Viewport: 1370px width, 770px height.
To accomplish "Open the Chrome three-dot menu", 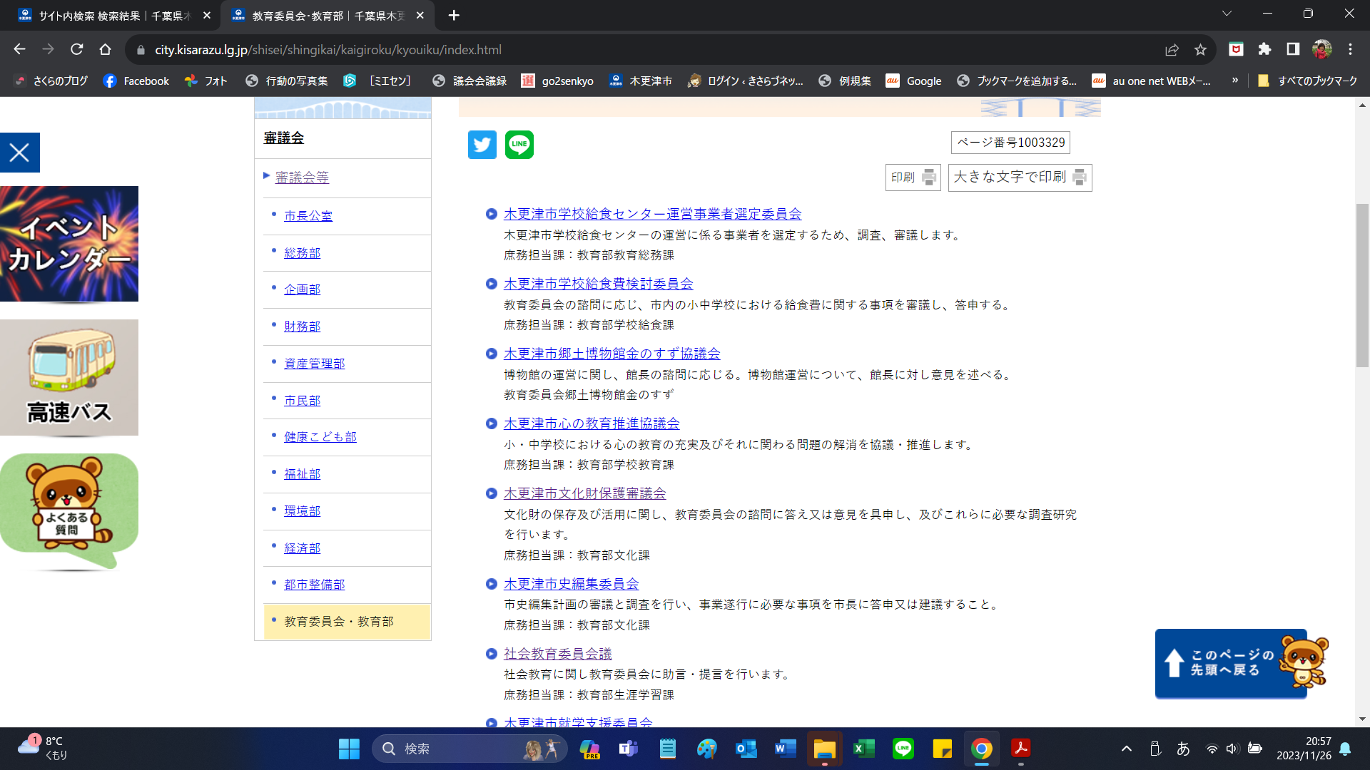I will click(x=1350, y=49).
